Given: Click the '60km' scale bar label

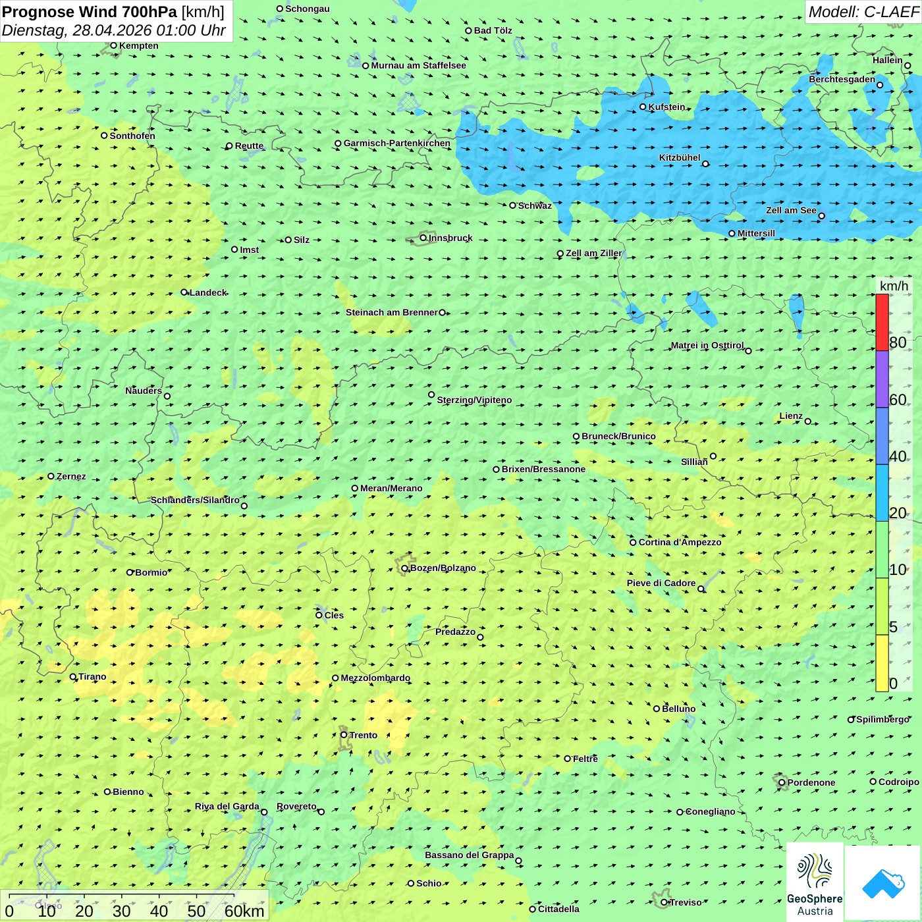Looking at the screenshot, I should click(244, 911).
